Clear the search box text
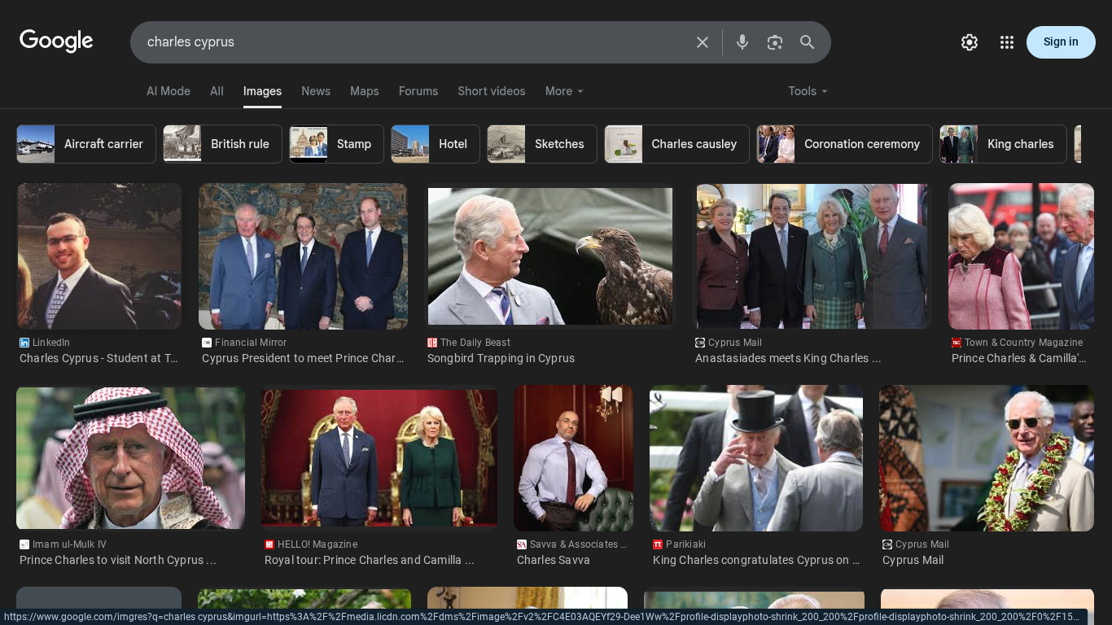This screenshot has width=1112, height=625. 702,42
